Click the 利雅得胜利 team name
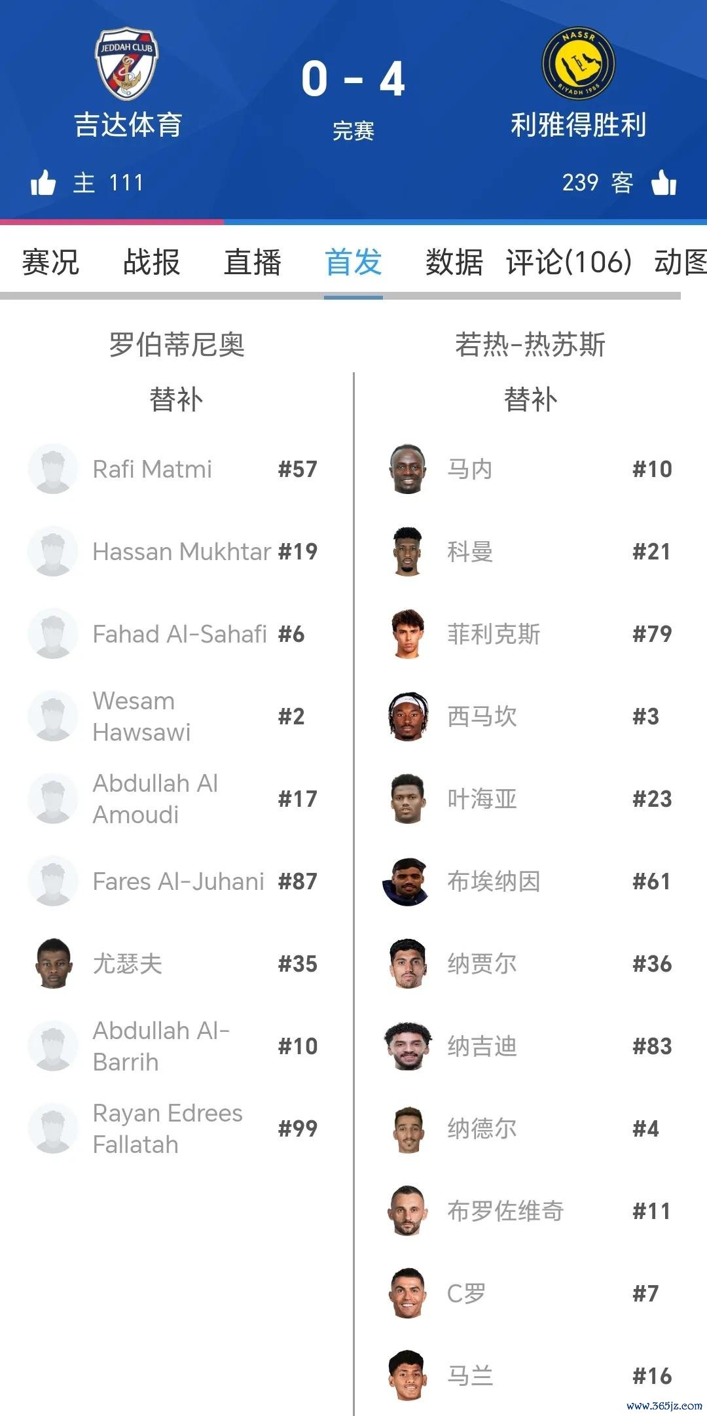The image size is (707, 1416). [578, 124]
